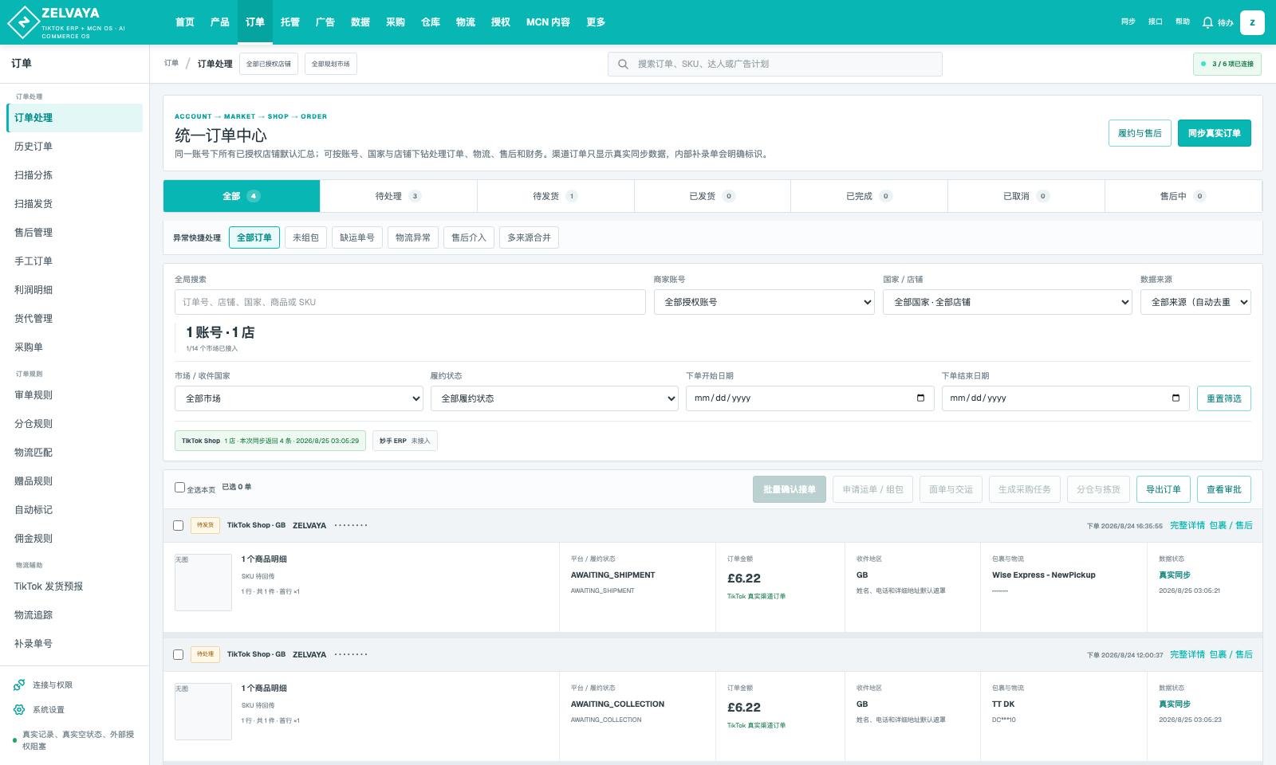Open 仓库 in top navigation
This screenshot has height=765, width=1276.
coord(431,22)
